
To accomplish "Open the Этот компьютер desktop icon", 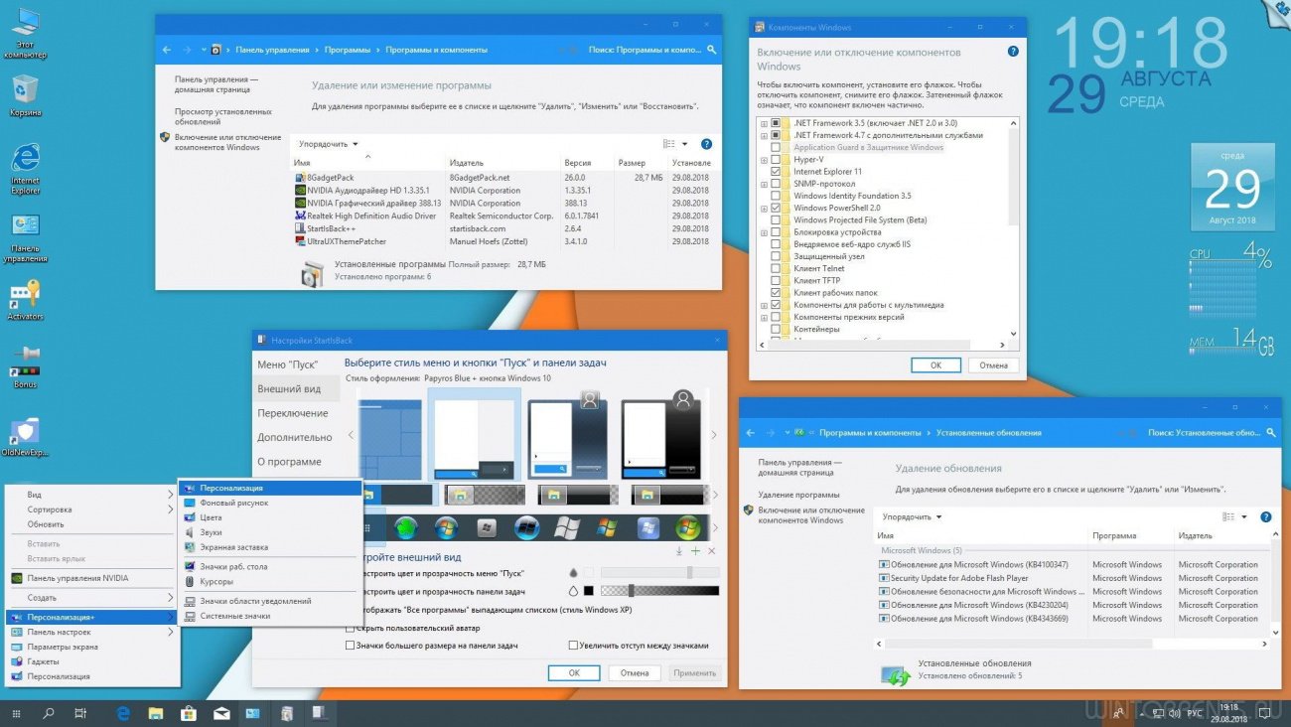I will (x=25, y=33).
